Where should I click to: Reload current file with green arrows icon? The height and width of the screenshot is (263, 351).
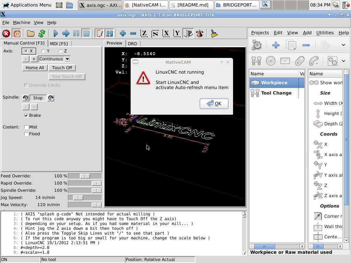pos(42,34)
